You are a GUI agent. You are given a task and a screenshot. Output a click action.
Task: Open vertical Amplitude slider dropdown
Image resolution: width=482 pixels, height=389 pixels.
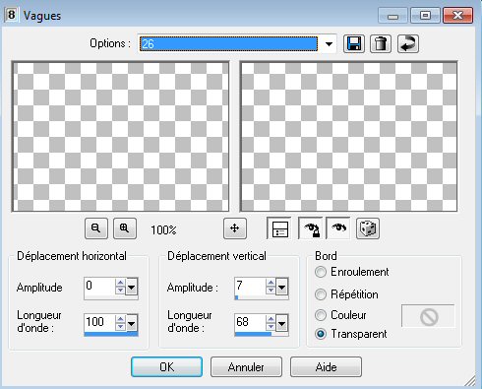(x=282, y=288)
